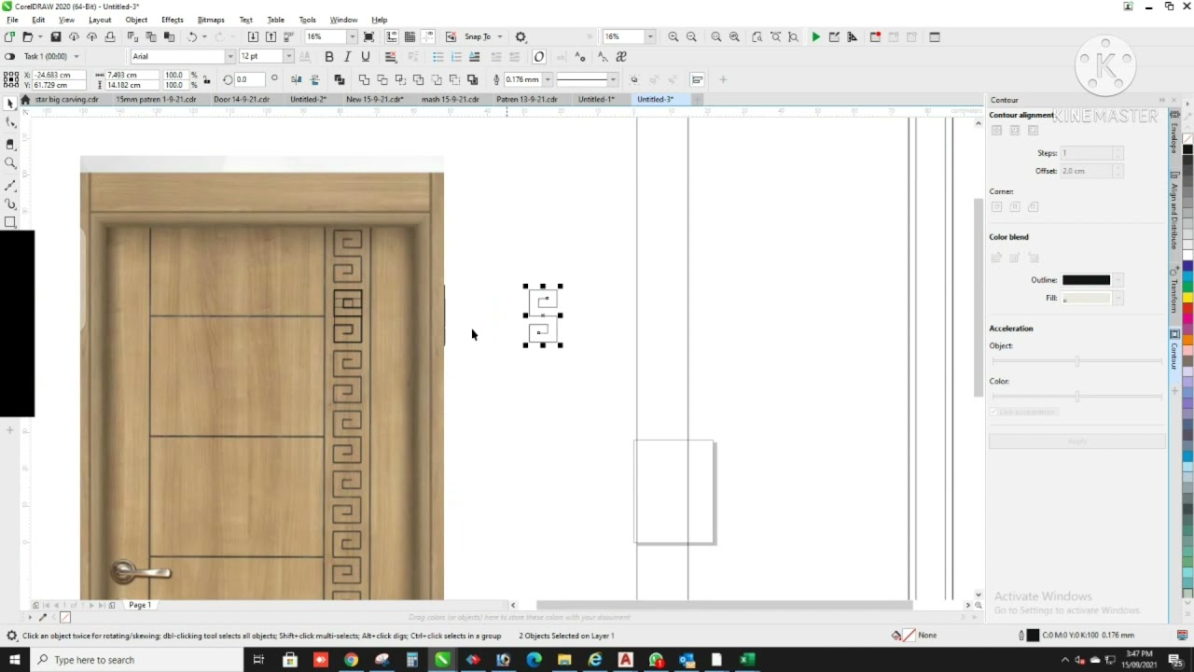Open the font size 12 pt dropdown
Viewport: 1194px width, 672px height.
288,57
